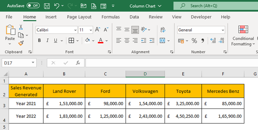Click the Decrease Decimal icon
Viewport: 258px width, 130px height.
(221, 41)
